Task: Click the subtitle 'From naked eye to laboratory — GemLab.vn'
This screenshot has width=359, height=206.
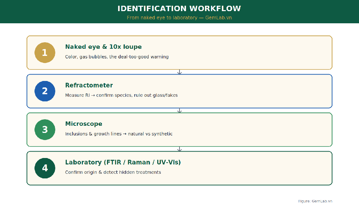Action: pyautogui.click(x=179, y=18)
